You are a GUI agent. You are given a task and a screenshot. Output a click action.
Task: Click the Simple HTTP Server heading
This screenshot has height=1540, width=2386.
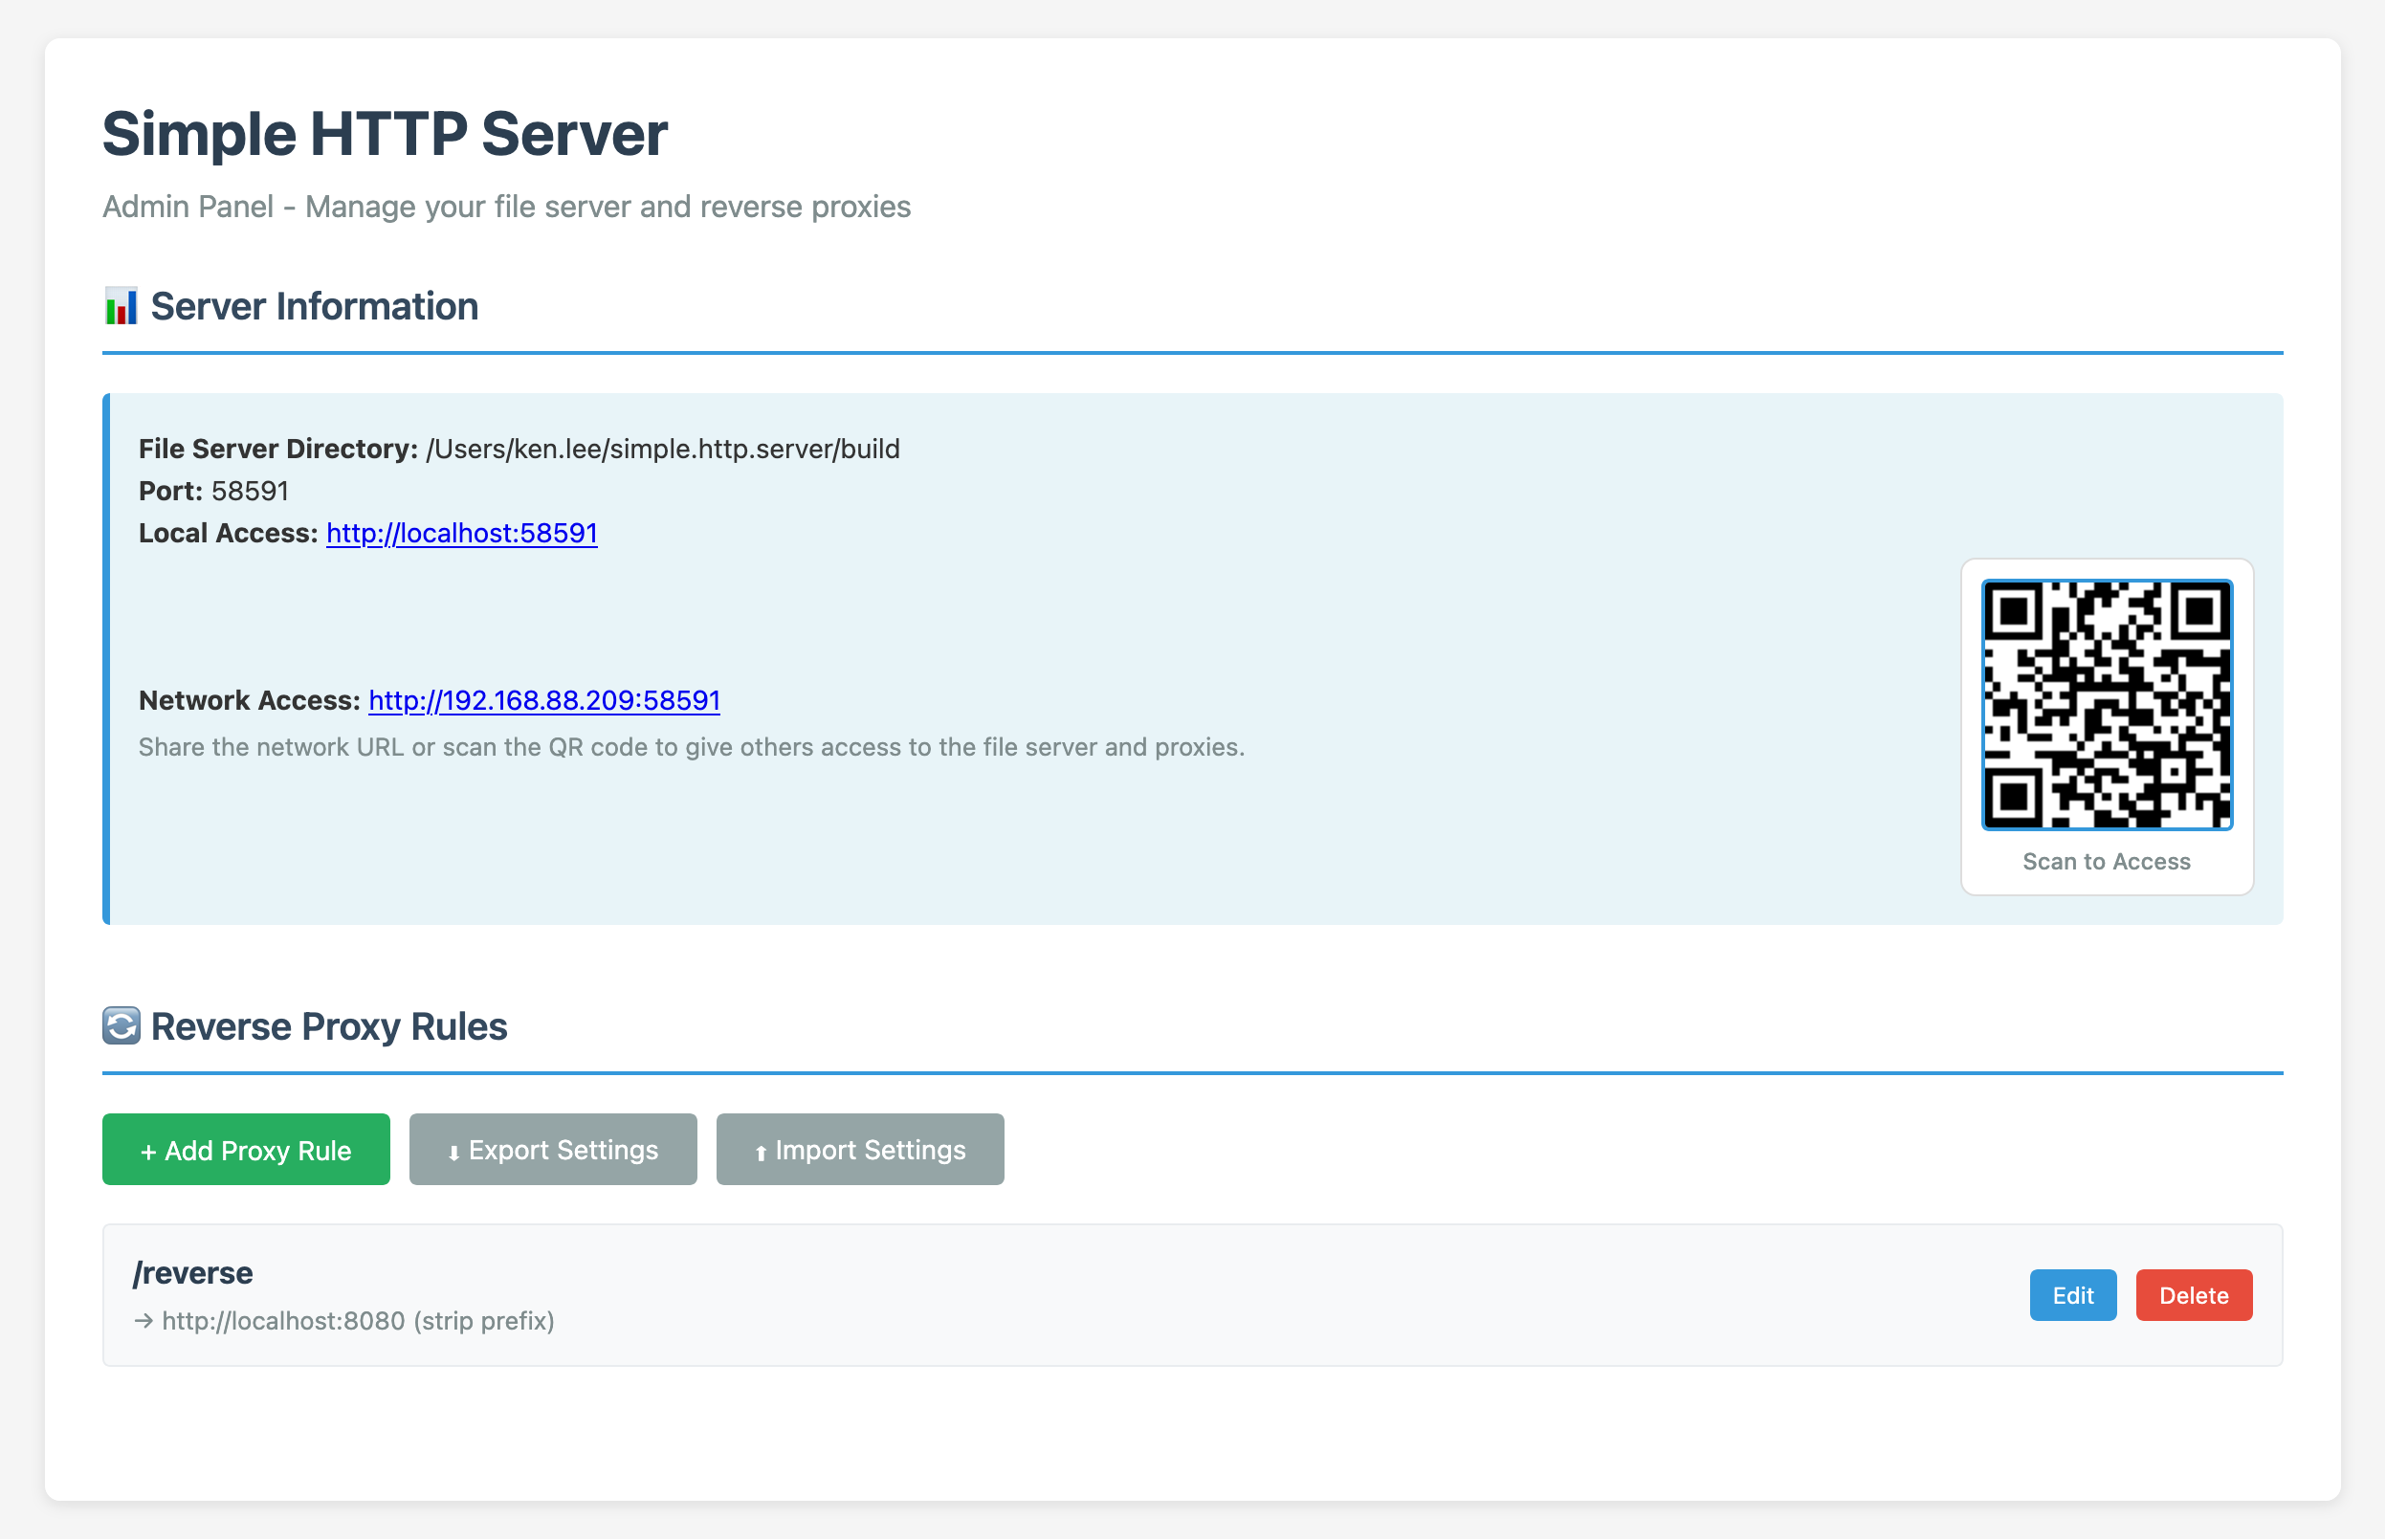[384, 132]
